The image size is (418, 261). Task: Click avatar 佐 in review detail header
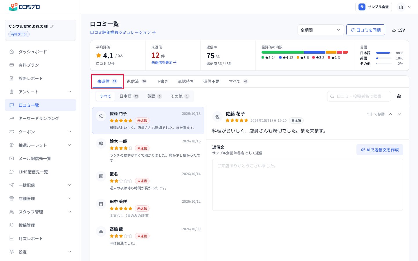217,117
